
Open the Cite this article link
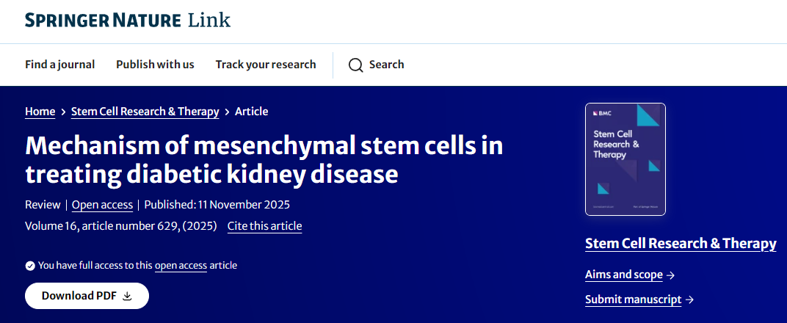coord(264,226)
